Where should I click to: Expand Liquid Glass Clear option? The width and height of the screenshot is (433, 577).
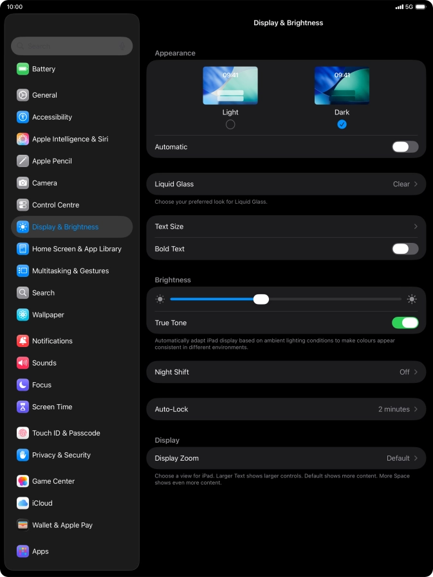(x=286, y=184)
